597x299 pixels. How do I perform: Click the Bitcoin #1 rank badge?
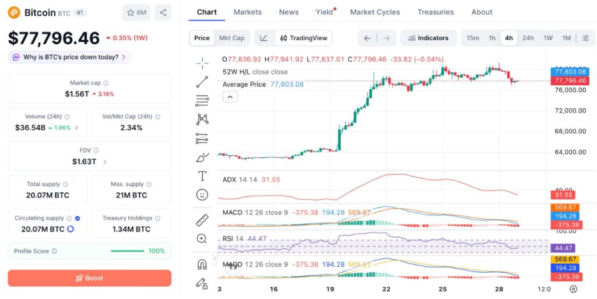(80, 13)
